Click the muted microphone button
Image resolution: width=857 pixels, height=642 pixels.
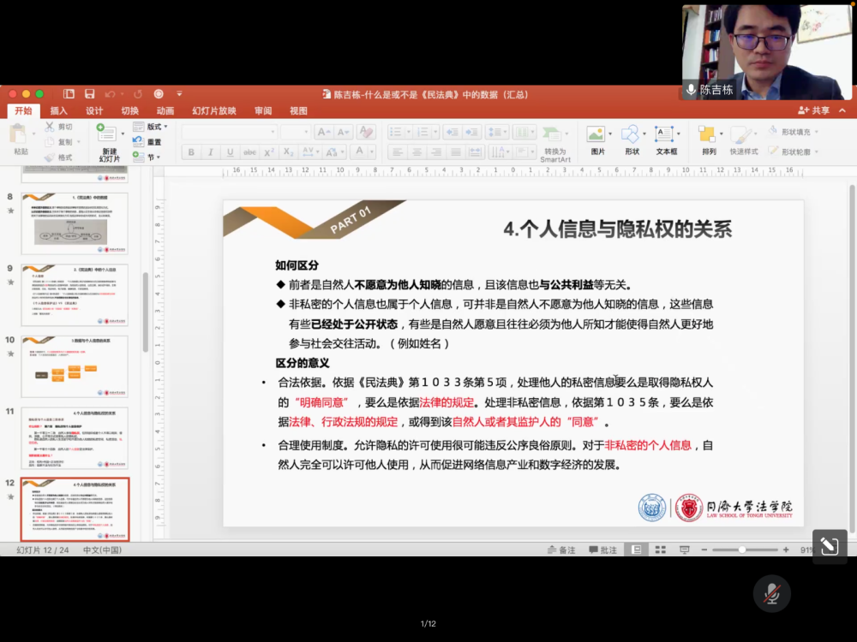point(772,593)
